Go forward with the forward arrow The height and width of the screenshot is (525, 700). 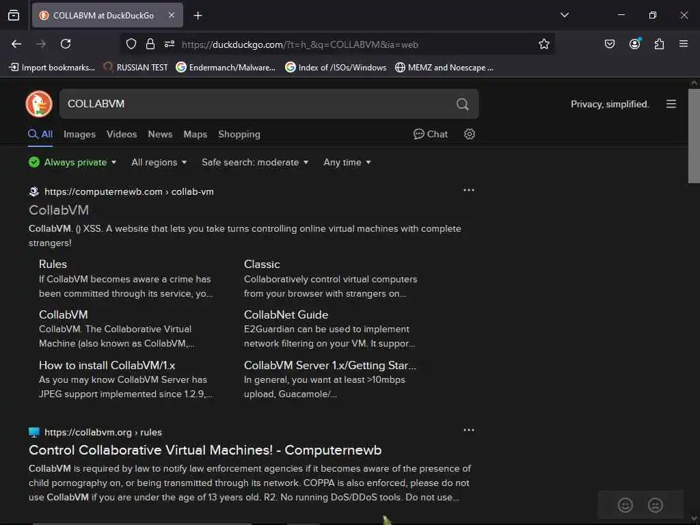tap(41, 44)
